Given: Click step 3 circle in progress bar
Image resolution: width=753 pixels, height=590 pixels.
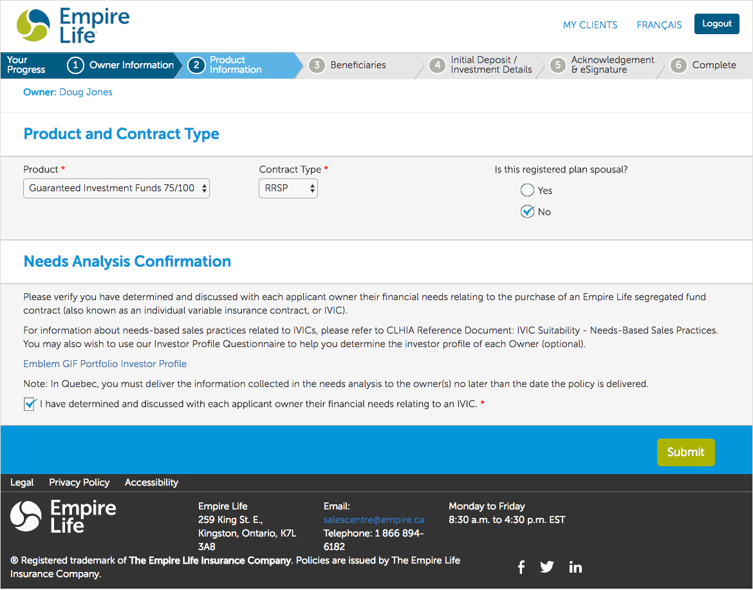Looking at the screenshot, I should click(317, 65).
